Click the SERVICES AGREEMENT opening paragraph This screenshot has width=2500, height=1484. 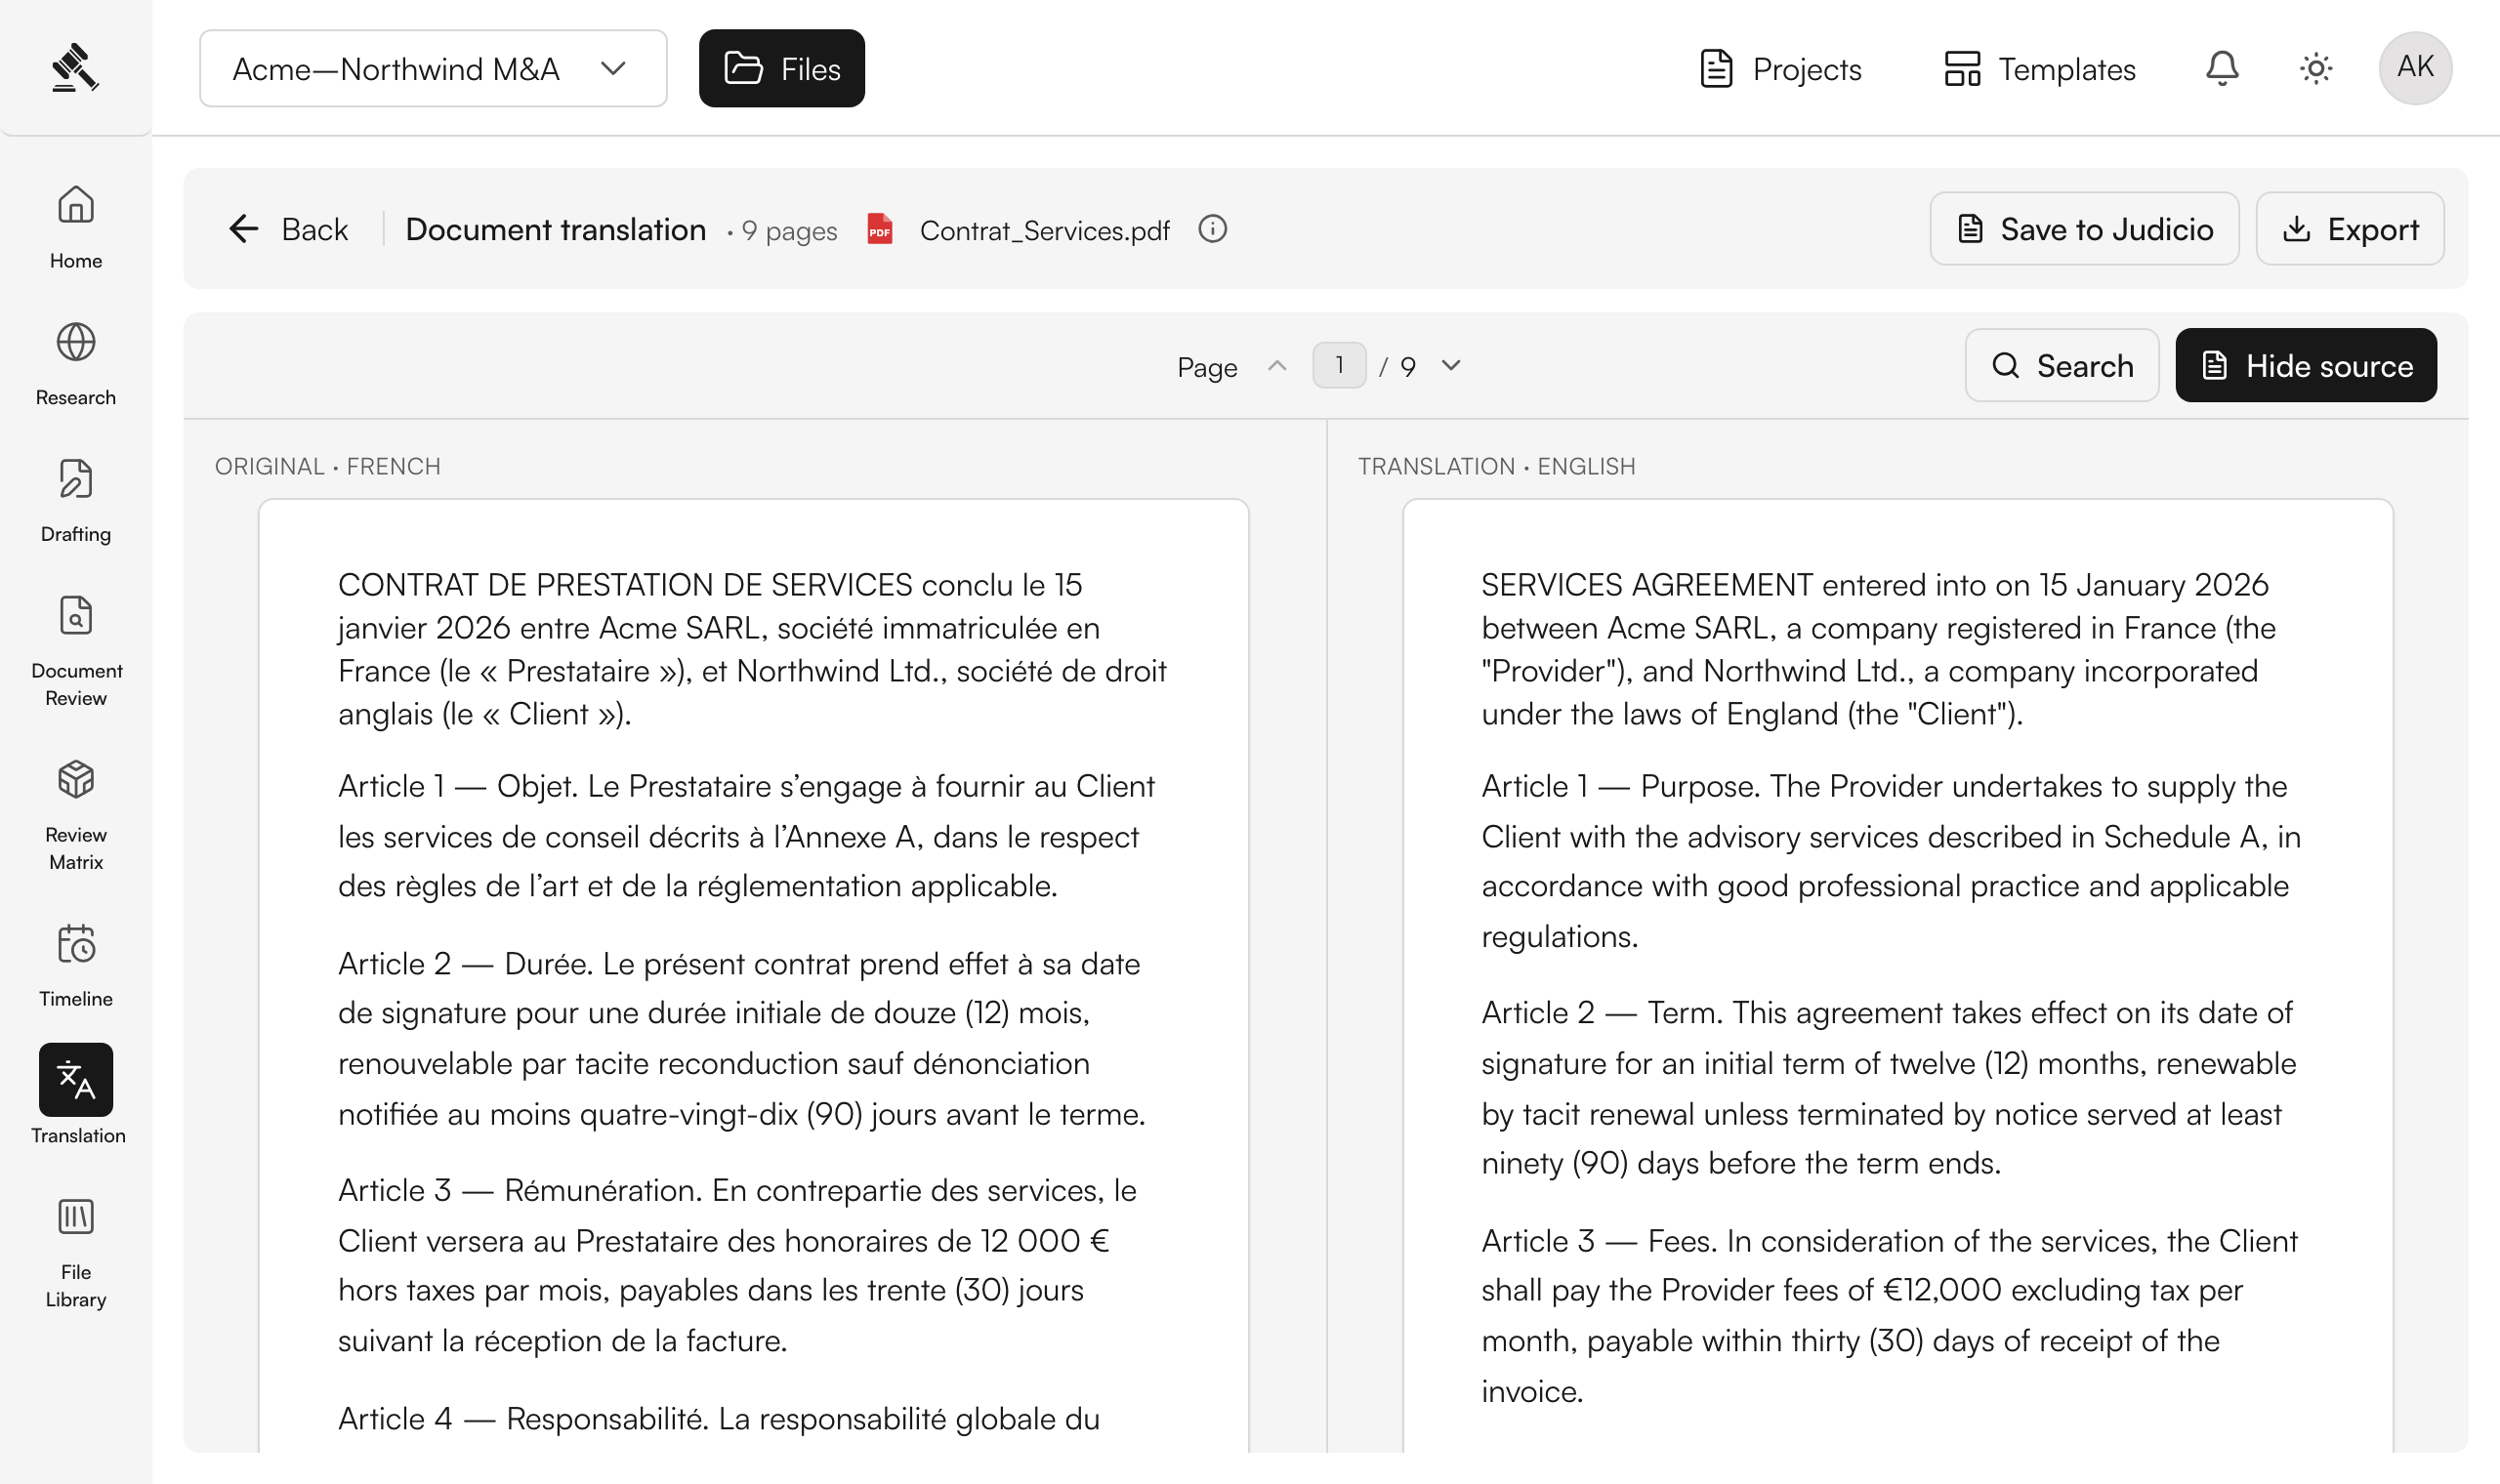pyautogui.click(x=1879, y=649)
